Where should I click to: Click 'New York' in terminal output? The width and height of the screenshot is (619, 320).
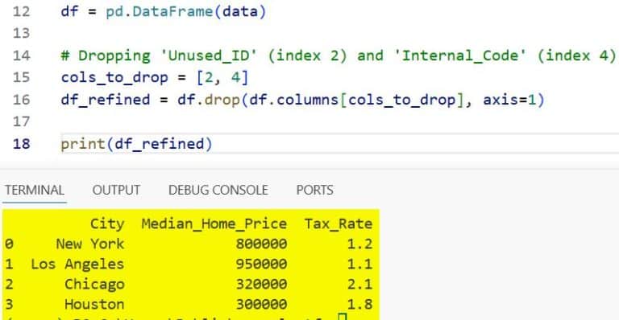click(90, 244)
